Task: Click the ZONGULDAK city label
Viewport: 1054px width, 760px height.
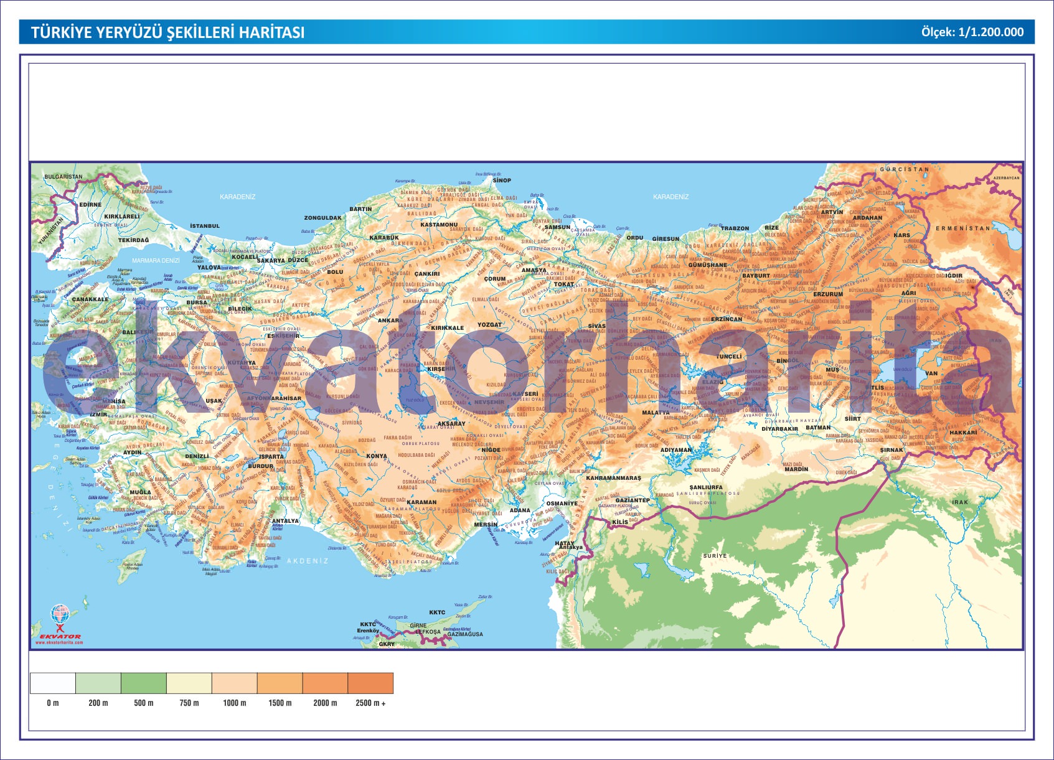Action: (x=323, y=218)
